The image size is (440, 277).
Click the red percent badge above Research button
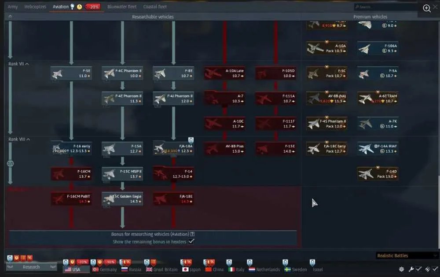coord(30,258)
